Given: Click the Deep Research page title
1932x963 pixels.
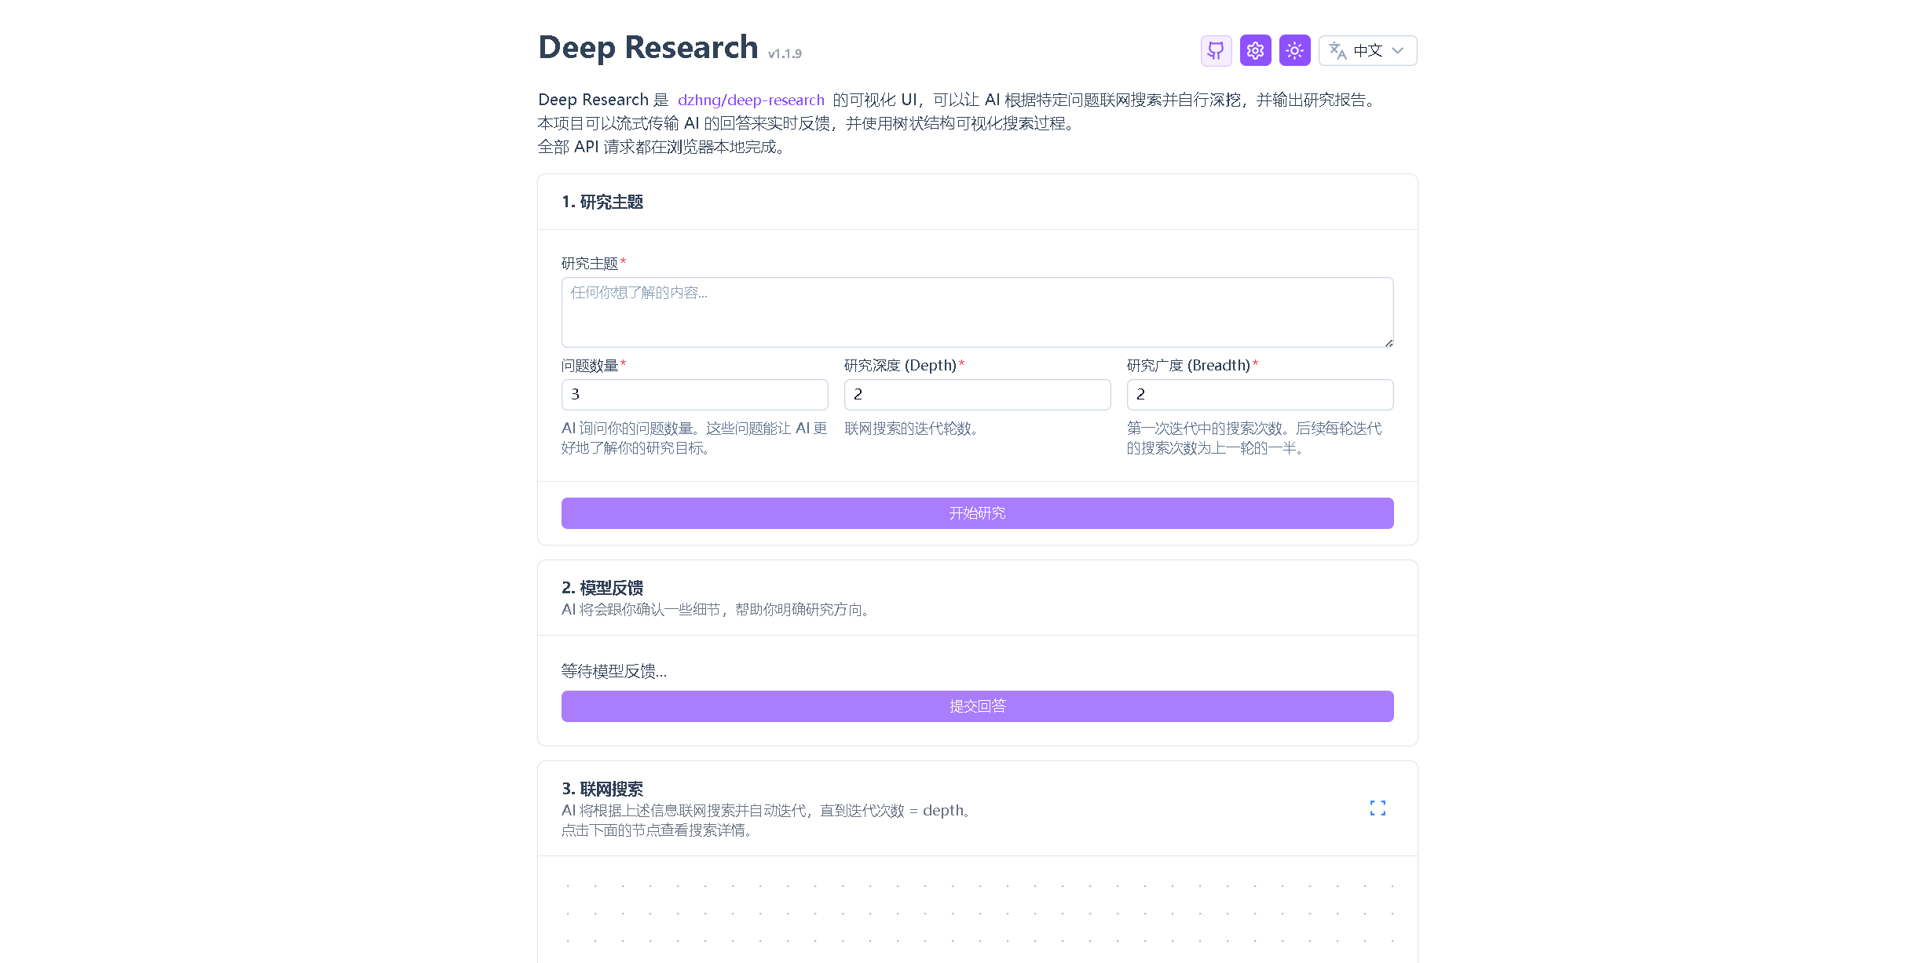Looking at the screenshot, I should tap(648, 48).
